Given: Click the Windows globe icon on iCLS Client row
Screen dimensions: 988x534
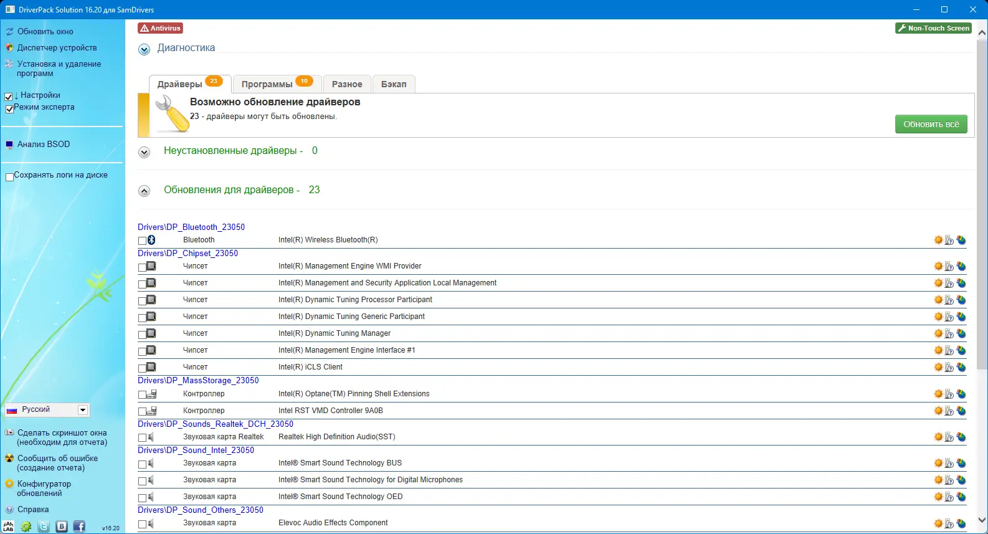Looking at the screenshot, I should coord(961,367).
